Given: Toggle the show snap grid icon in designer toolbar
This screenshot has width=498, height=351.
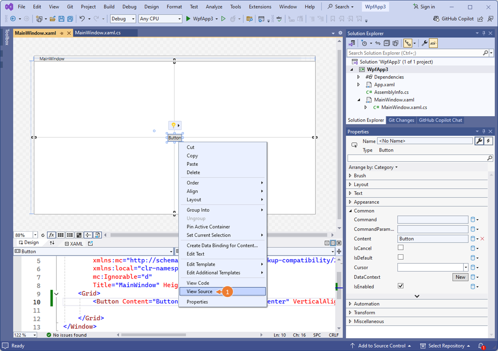Looking at the screenshot, I should (61, 235).
